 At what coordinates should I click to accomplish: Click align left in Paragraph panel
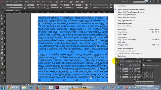point(118,61)
